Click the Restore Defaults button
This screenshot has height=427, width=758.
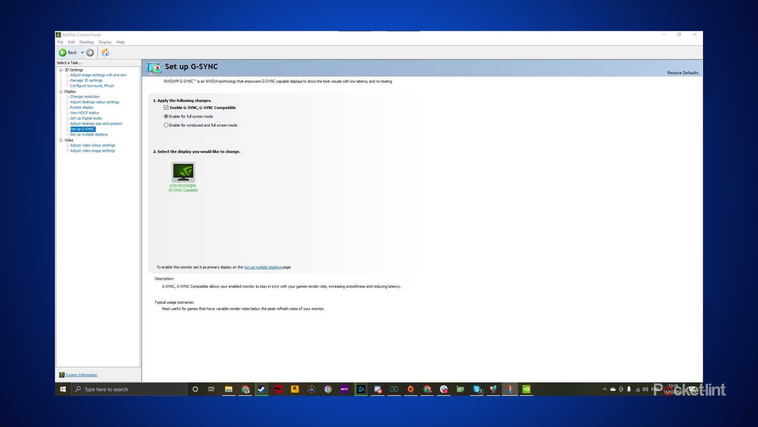click(x=683, y=72)
